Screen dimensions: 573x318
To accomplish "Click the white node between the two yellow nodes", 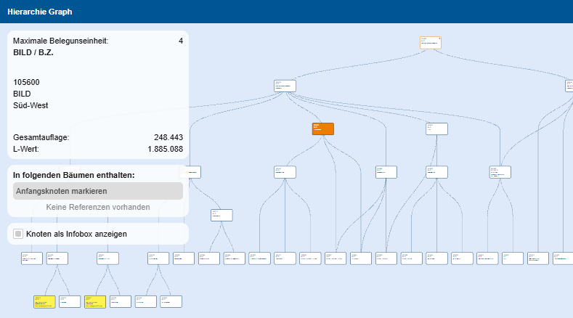I will 70,301.
